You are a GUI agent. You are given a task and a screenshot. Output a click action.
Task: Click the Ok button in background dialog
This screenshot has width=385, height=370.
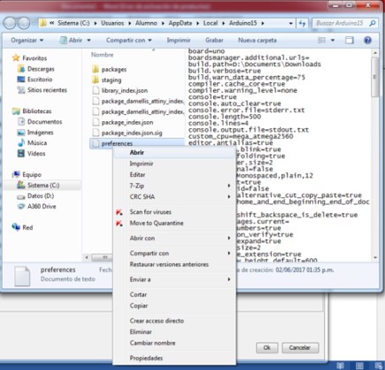pyautogui.click(x=266, y=348)
